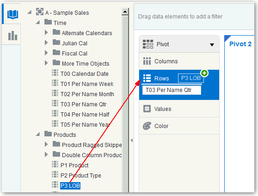
Task: Open the Visualizations bar chart icon
Action: point(12,36)
